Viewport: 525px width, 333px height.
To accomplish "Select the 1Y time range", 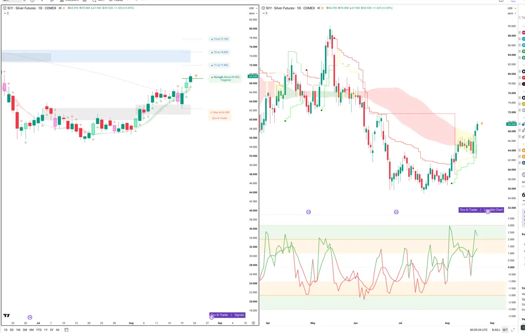I will pyautogui.click(x=45, y=330).
